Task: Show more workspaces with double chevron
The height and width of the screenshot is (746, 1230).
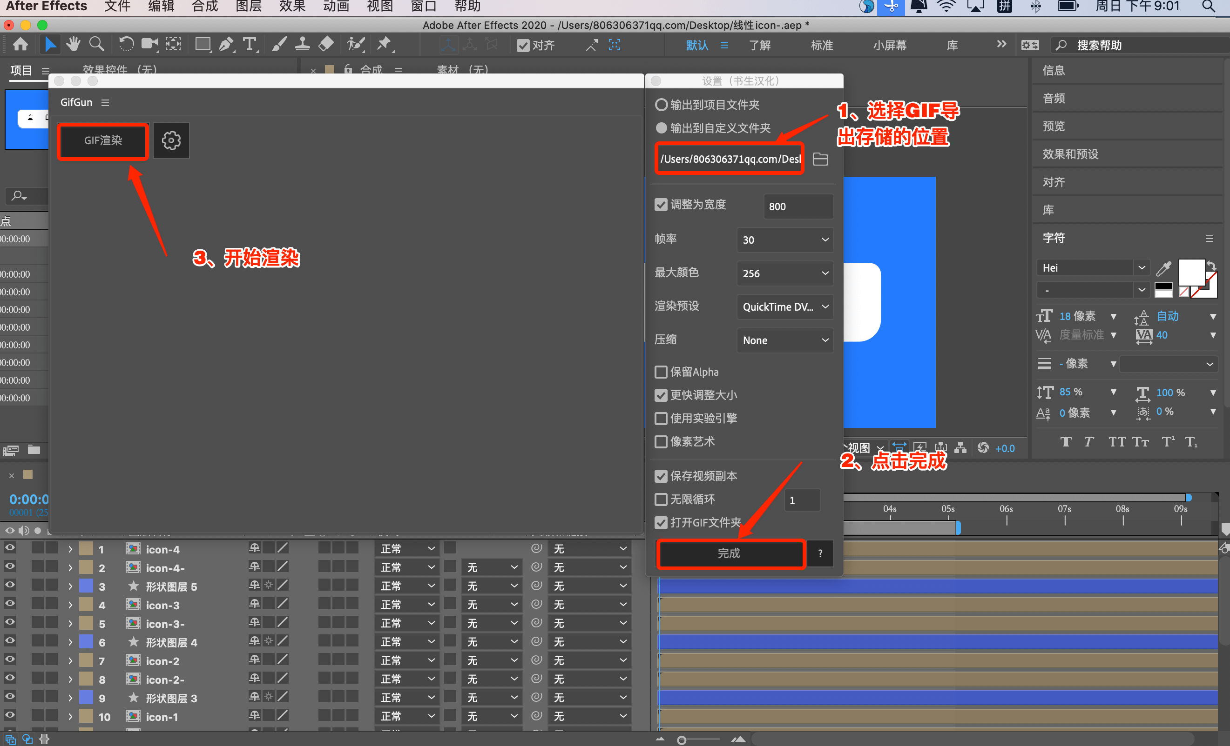Action: click(x=1001, y=44)
